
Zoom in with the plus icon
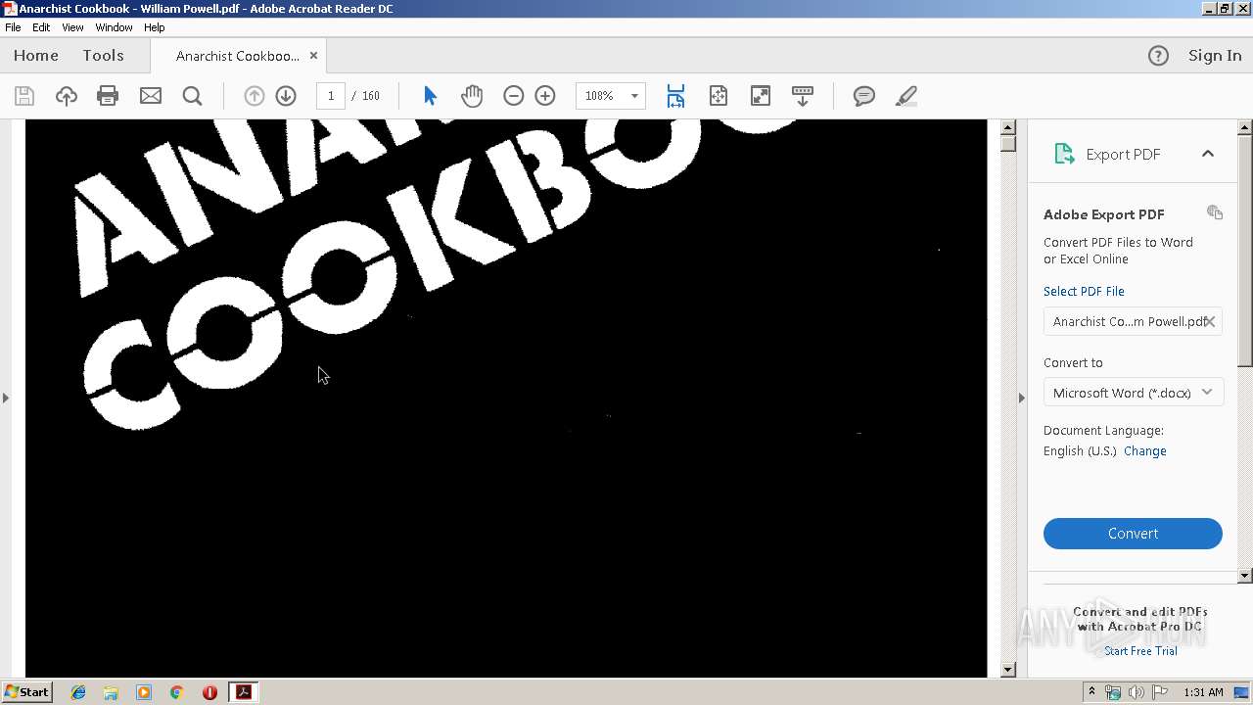click(545, 96)
